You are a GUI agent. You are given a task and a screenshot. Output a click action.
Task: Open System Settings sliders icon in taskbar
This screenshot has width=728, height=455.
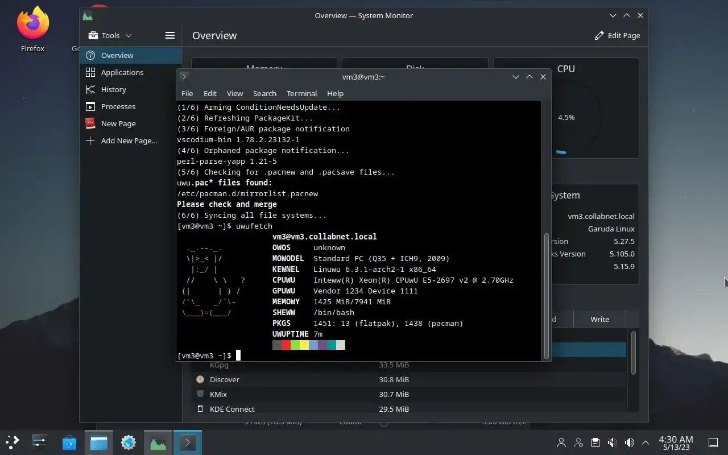coord(40,442)
